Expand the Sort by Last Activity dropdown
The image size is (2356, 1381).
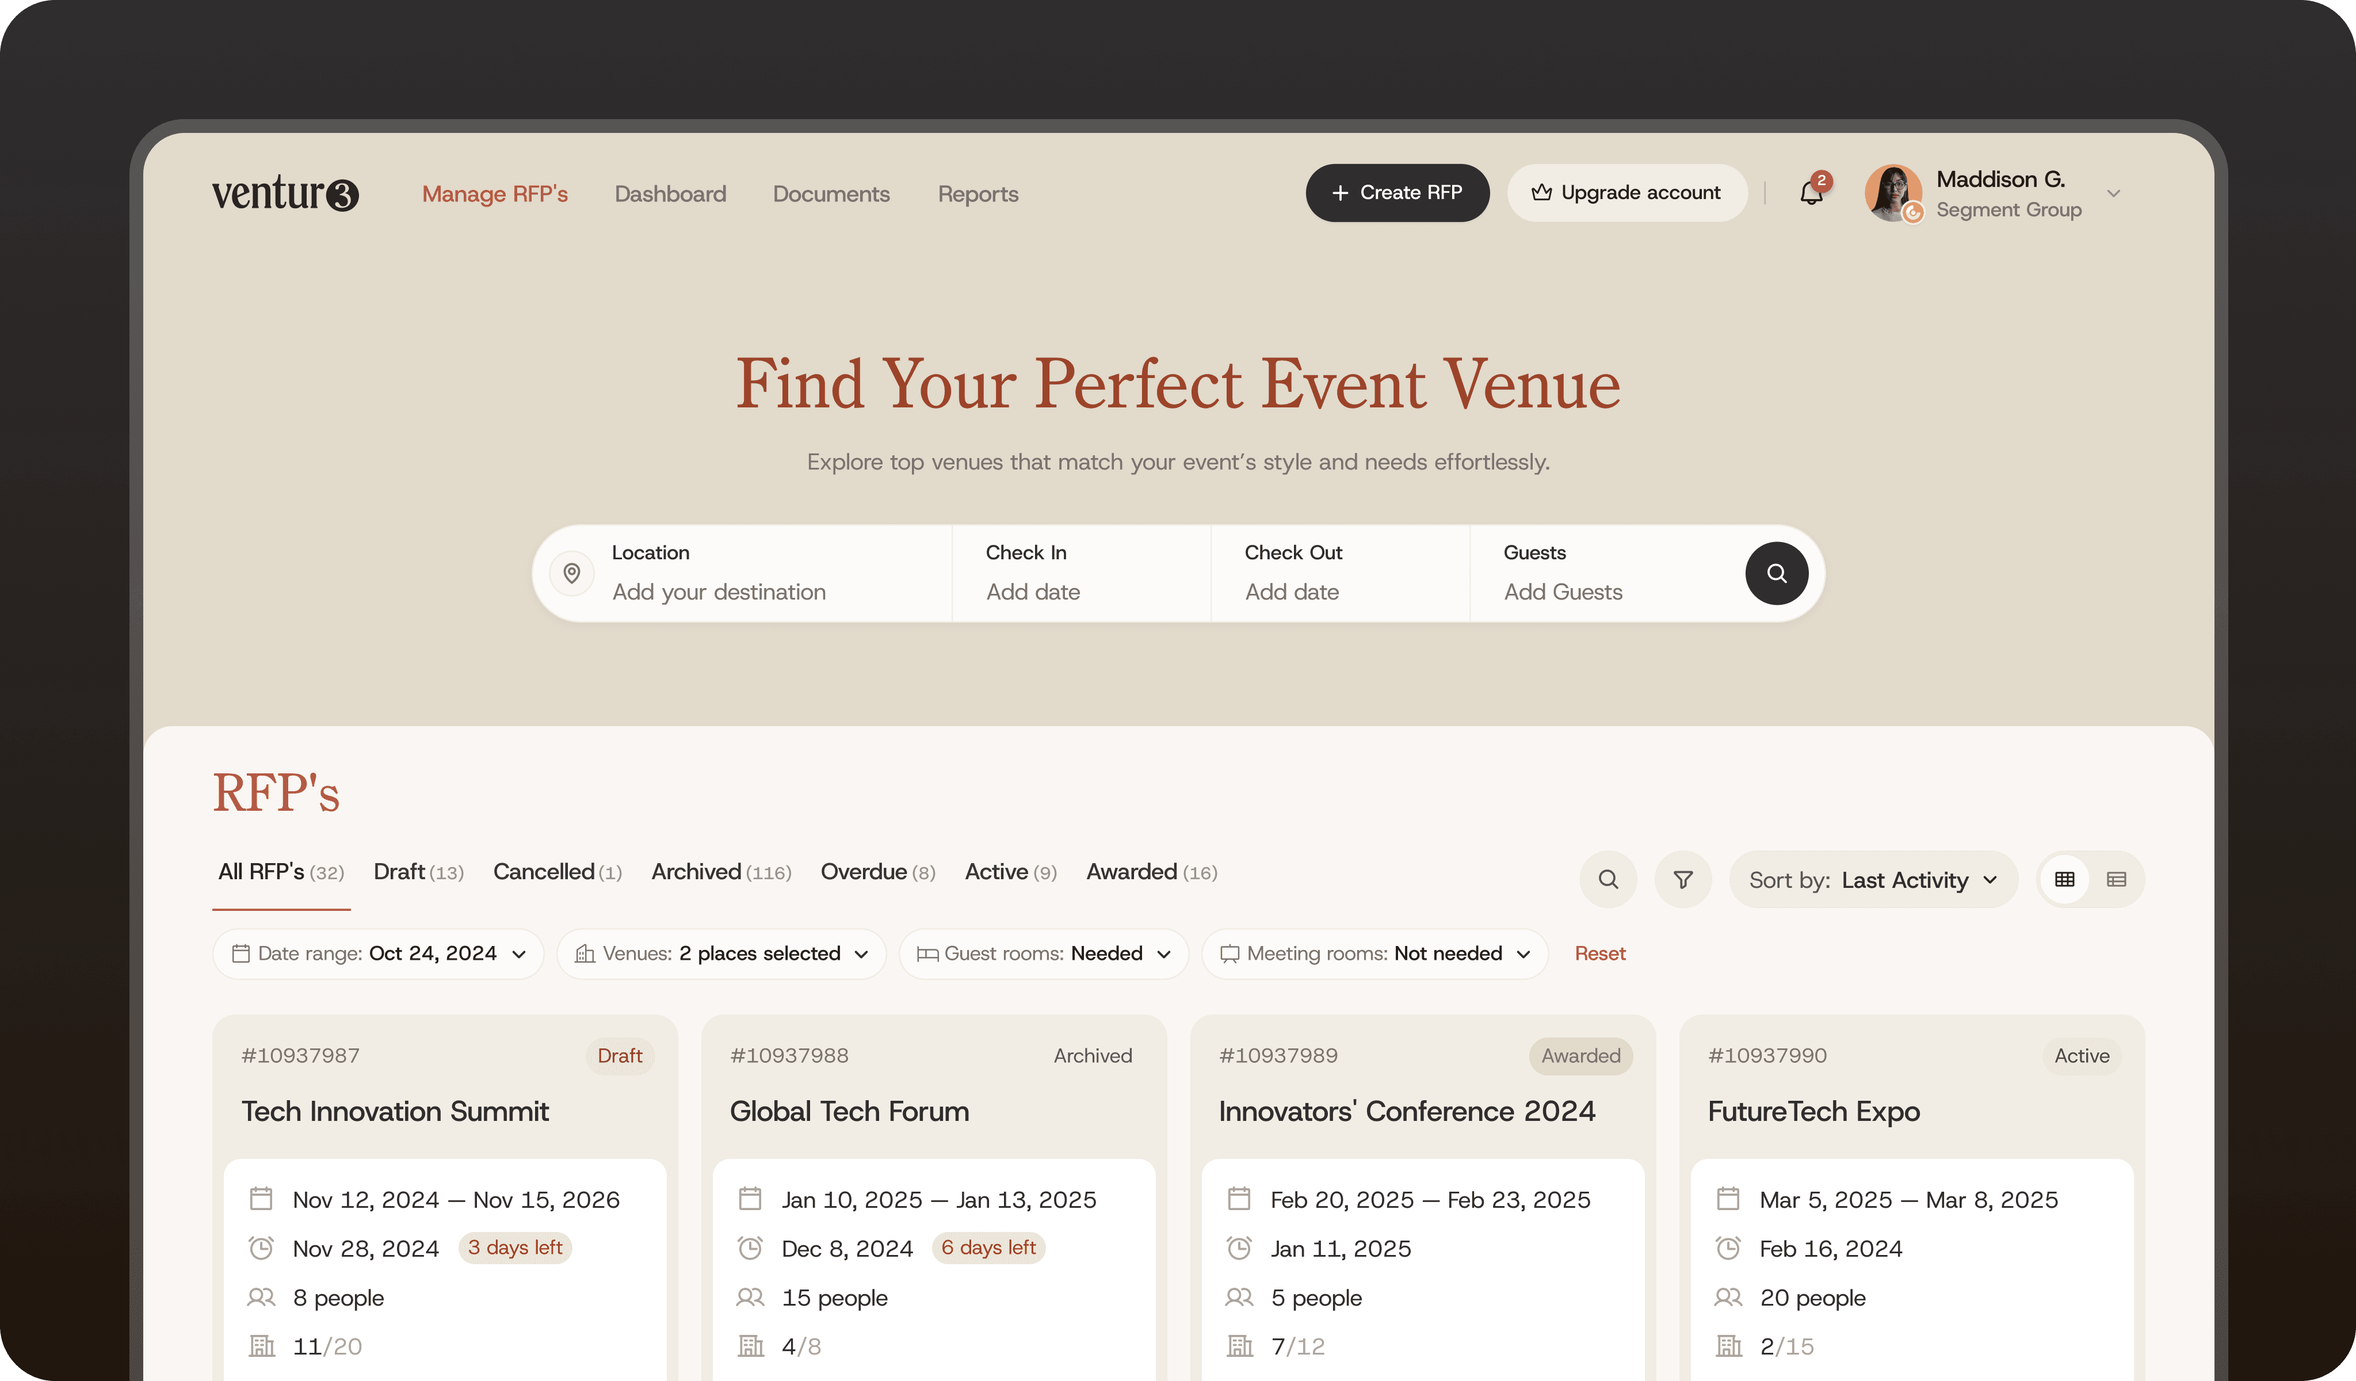1873,879
